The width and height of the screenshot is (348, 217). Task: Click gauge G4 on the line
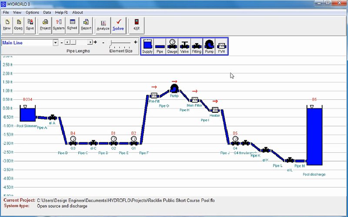pyautogui.click(x=235, y=141)
